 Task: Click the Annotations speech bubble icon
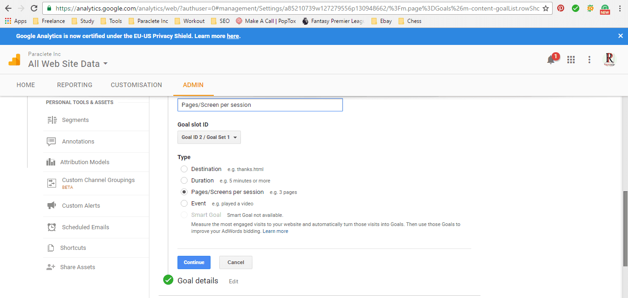(x=51, y=142)
